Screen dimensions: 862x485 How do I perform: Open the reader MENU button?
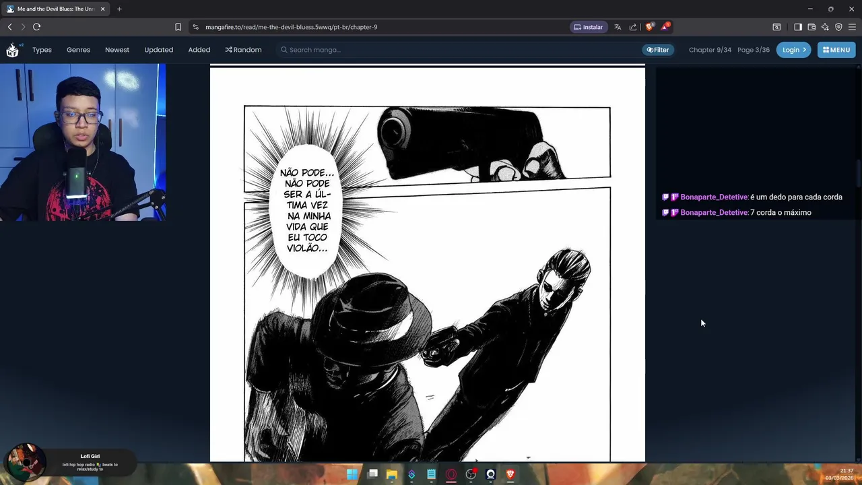pyautogui.click(x=836, y=50)
